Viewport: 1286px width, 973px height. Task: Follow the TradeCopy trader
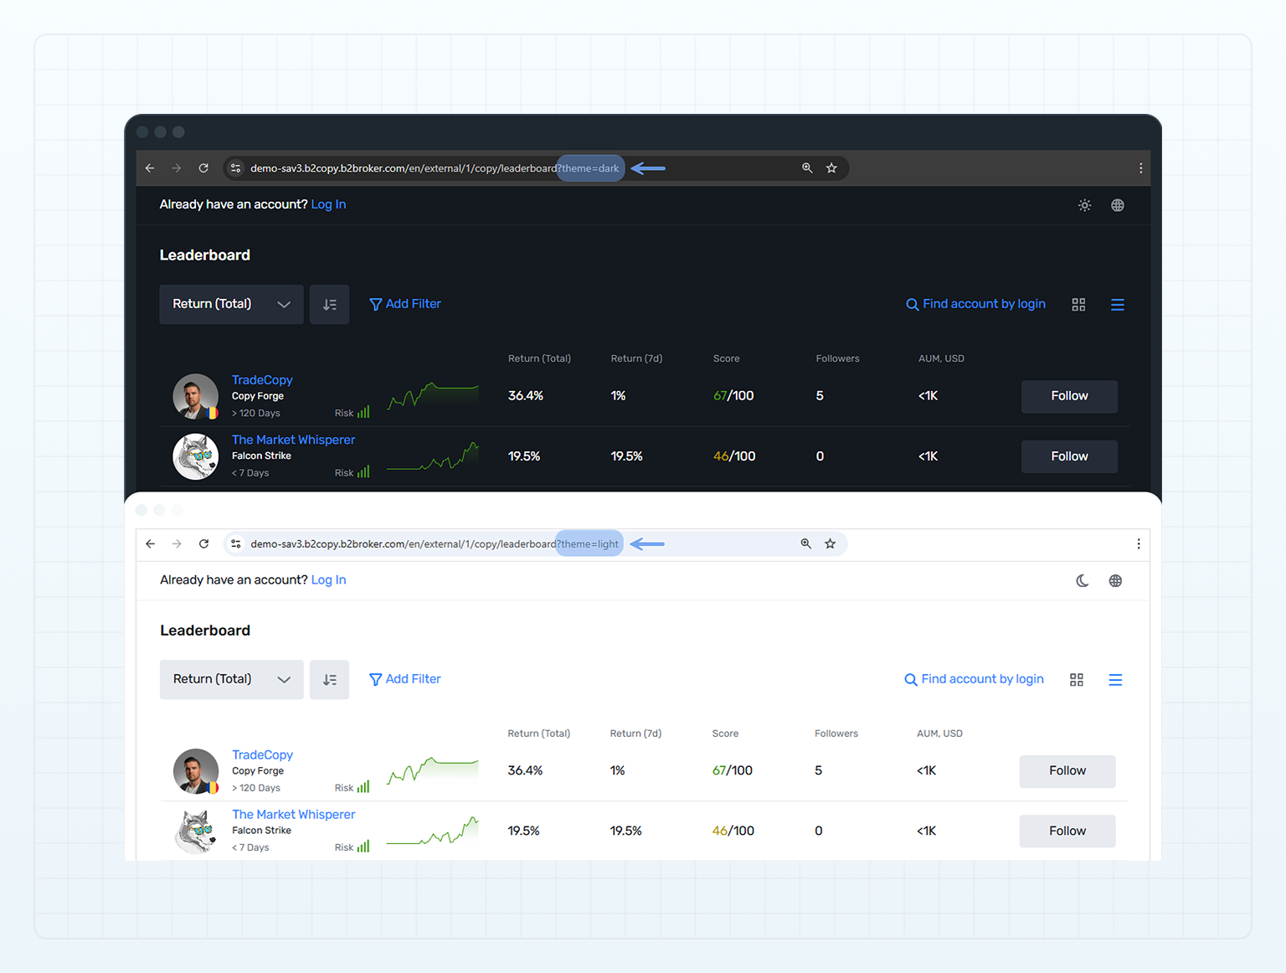point(1068,396)
